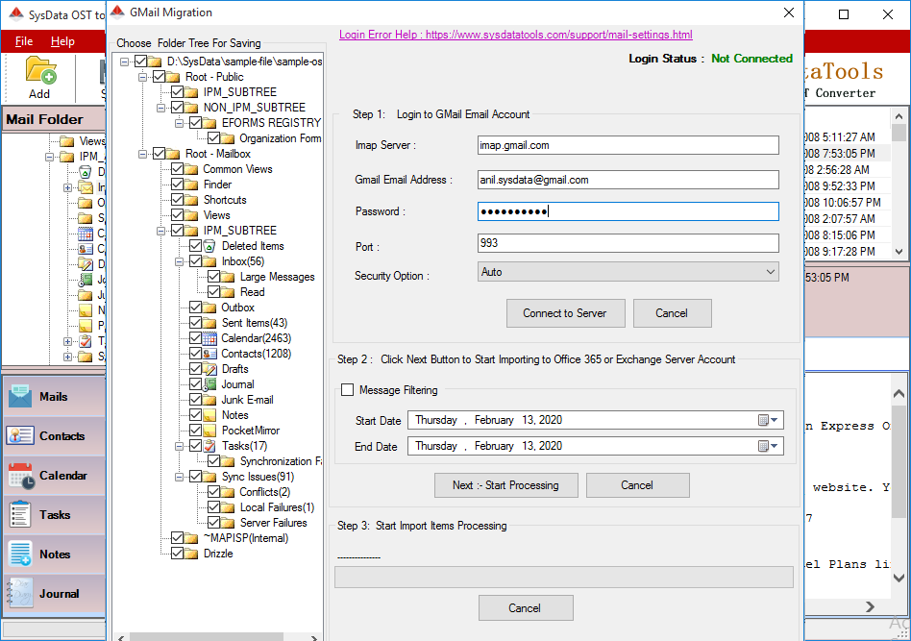Viewport: 911px width, 641px height.
Task: Select Mails in the sidebar
Action: click(x=54, y=397)
